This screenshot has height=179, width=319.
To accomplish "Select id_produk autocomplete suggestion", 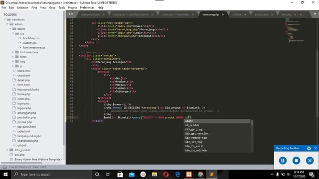I will 217,125.
